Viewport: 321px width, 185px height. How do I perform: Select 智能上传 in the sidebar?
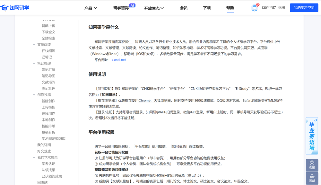click(48, 26)
